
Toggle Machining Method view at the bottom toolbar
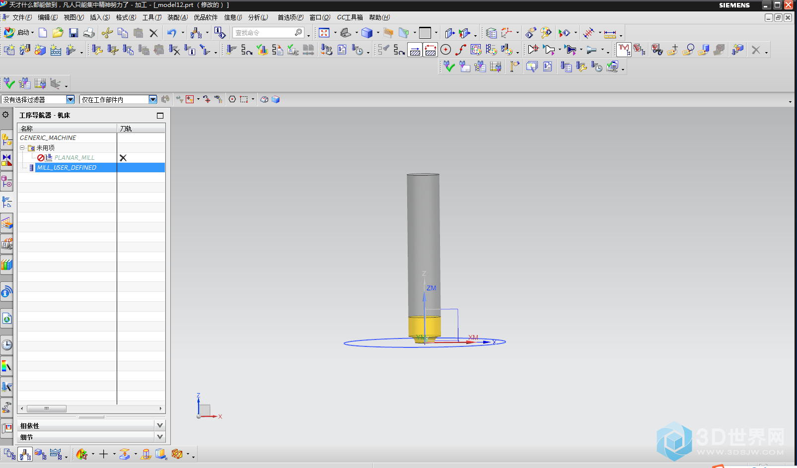point(56,454)
